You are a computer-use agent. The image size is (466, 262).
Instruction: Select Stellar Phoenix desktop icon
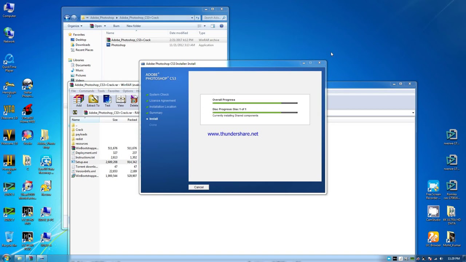tap(28, 88)
